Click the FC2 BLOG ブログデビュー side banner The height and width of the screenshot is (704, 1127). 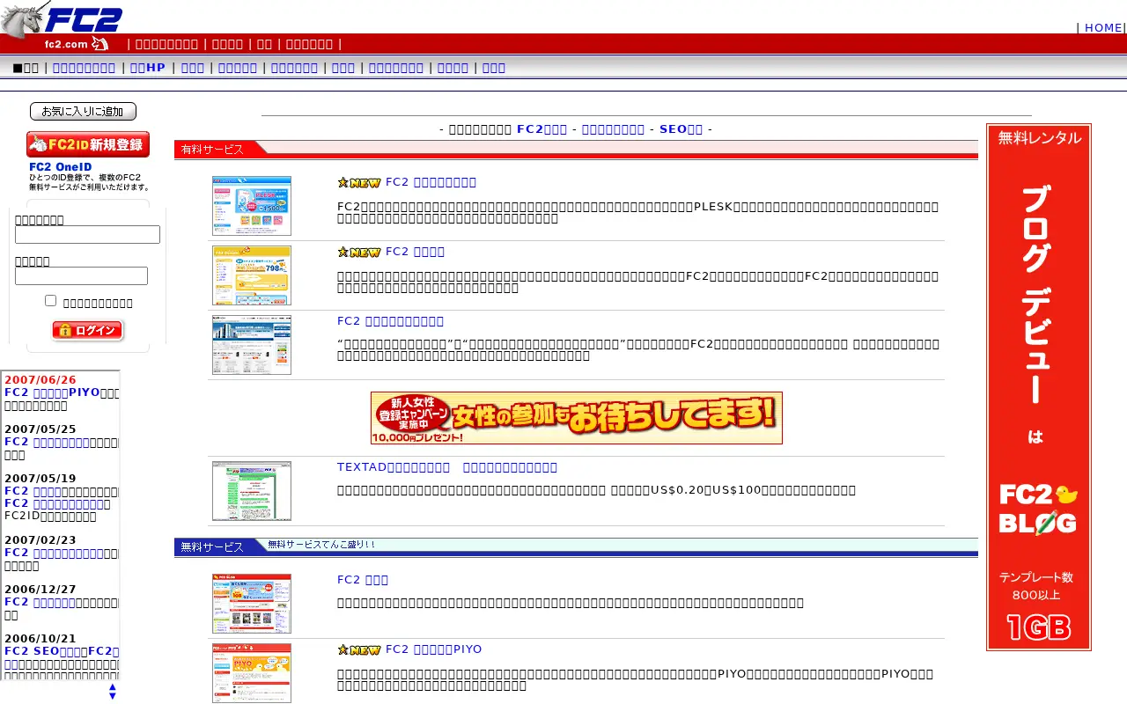point(1039,387)
